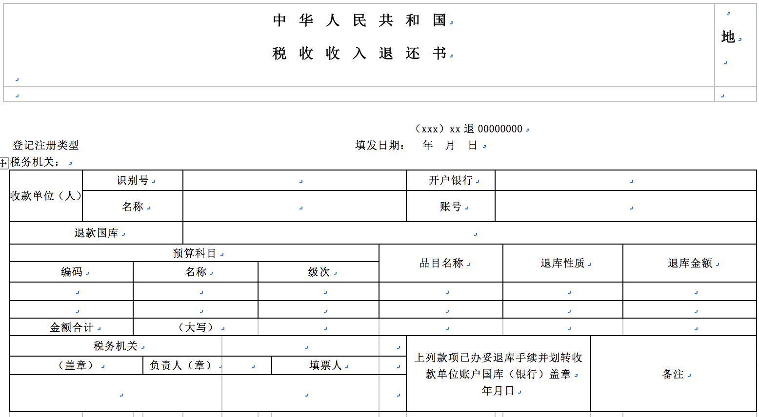The width and height of the screenshot is (759, 417).
Task: Click the 退库金额 column header
Action: (x=690, y=263)
